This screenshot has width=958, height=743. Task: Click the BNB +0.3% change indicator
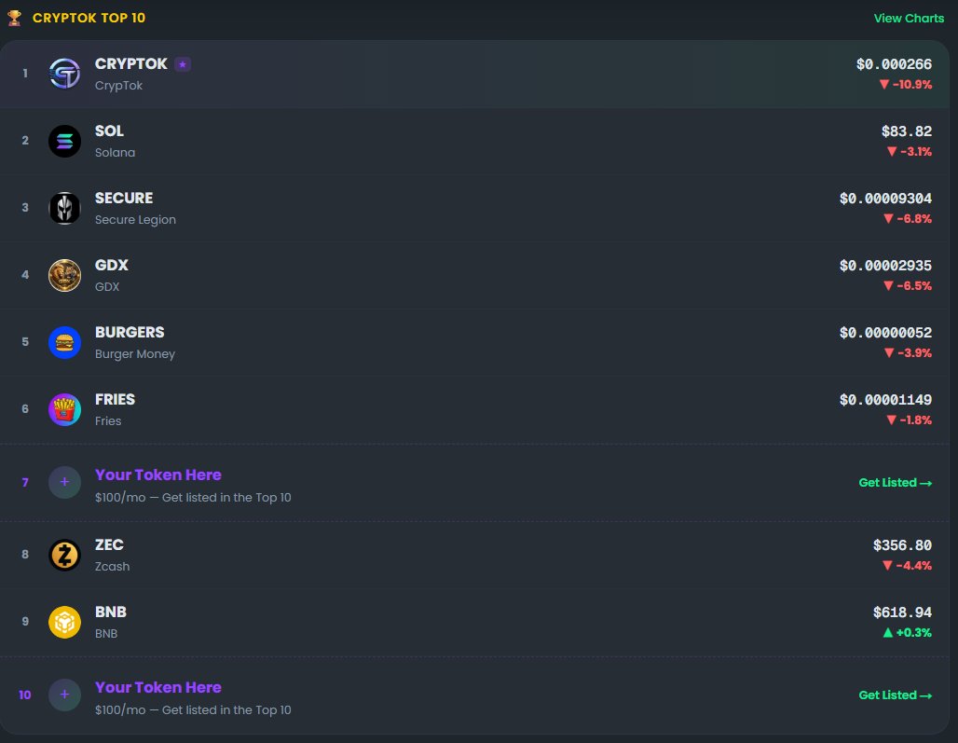pos(907,633)
